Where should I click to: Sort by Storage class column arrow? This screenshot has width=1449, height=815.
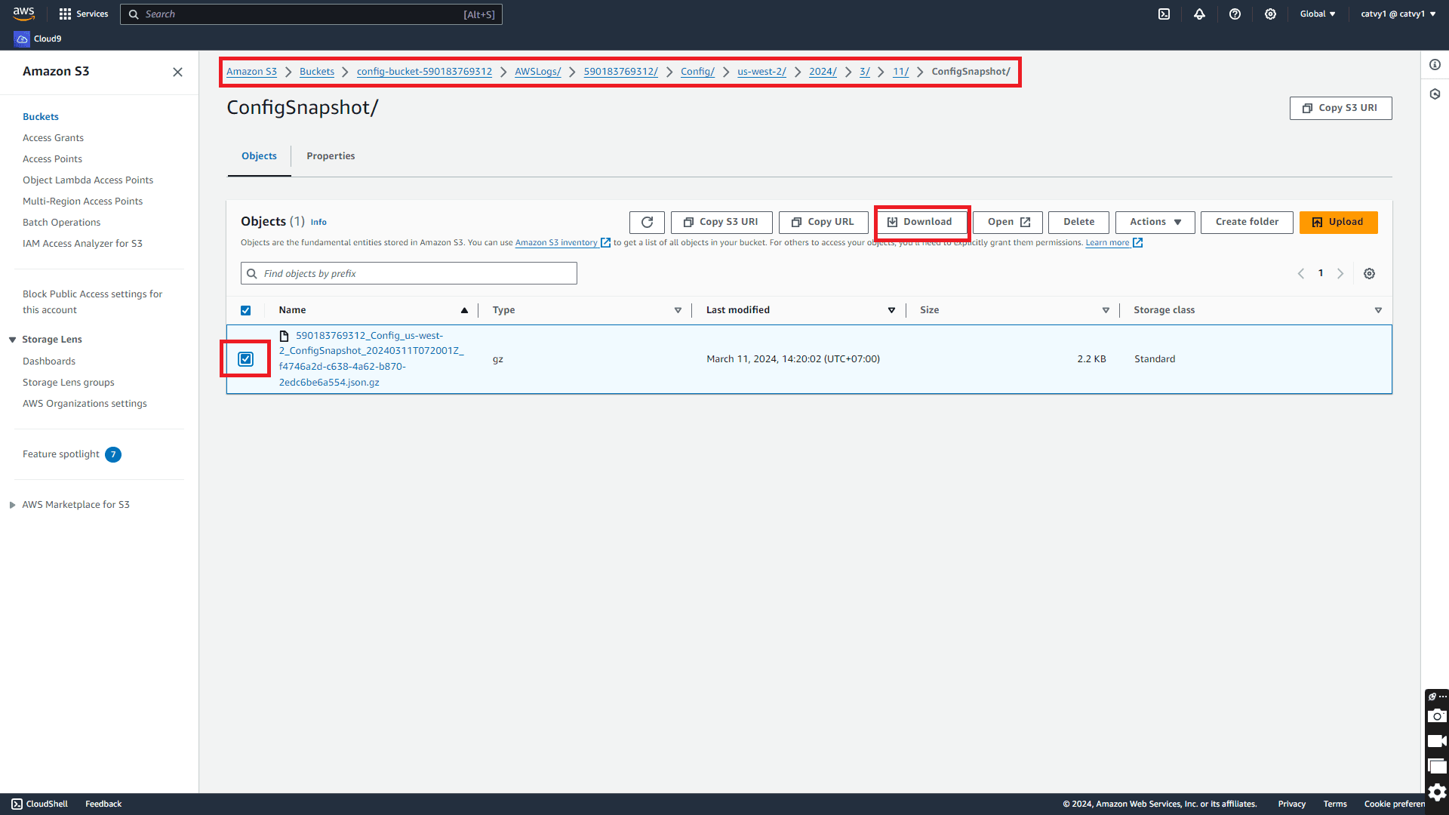[x=1378, y=310]
